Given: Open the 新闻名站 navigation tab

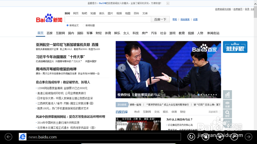Looking at the screenshot, I should pos(213,33).
